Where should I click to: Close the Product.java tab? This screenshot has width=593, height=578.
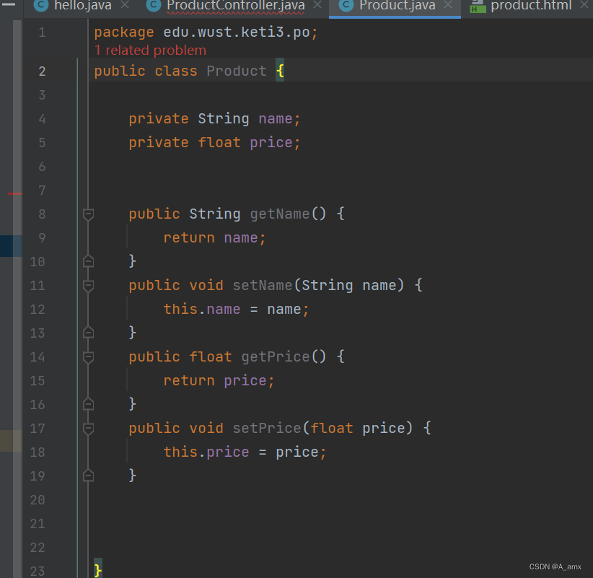[448, 5]
